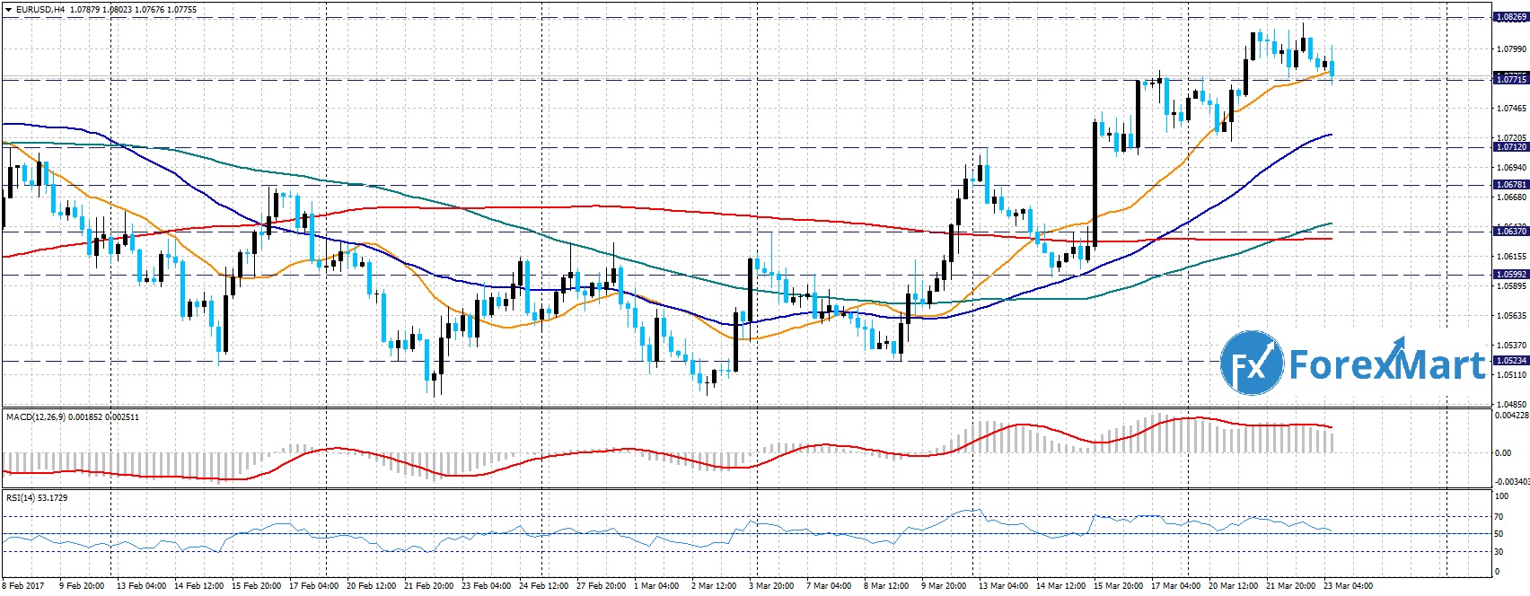Image resolution: width=1530 pixels, height=596 pixels.
Task: Click the RSI scale value 100
Action: pos(1501,496)
